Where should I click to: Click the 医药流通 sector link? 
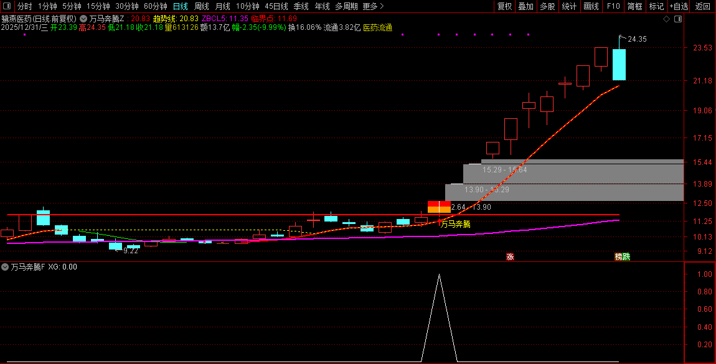[378, 28]
